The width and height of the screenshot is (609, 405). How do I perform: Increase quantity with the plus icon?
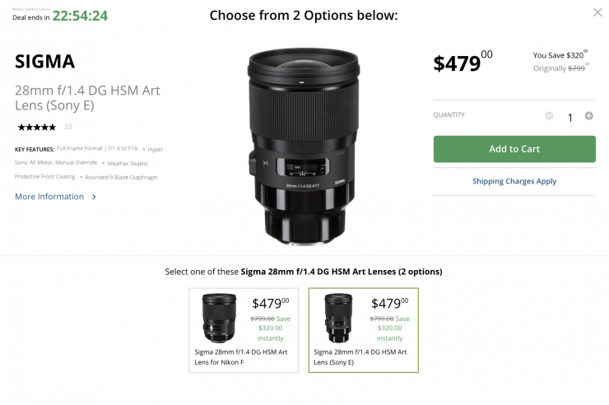pyautogui.click(x=589, y=116)
